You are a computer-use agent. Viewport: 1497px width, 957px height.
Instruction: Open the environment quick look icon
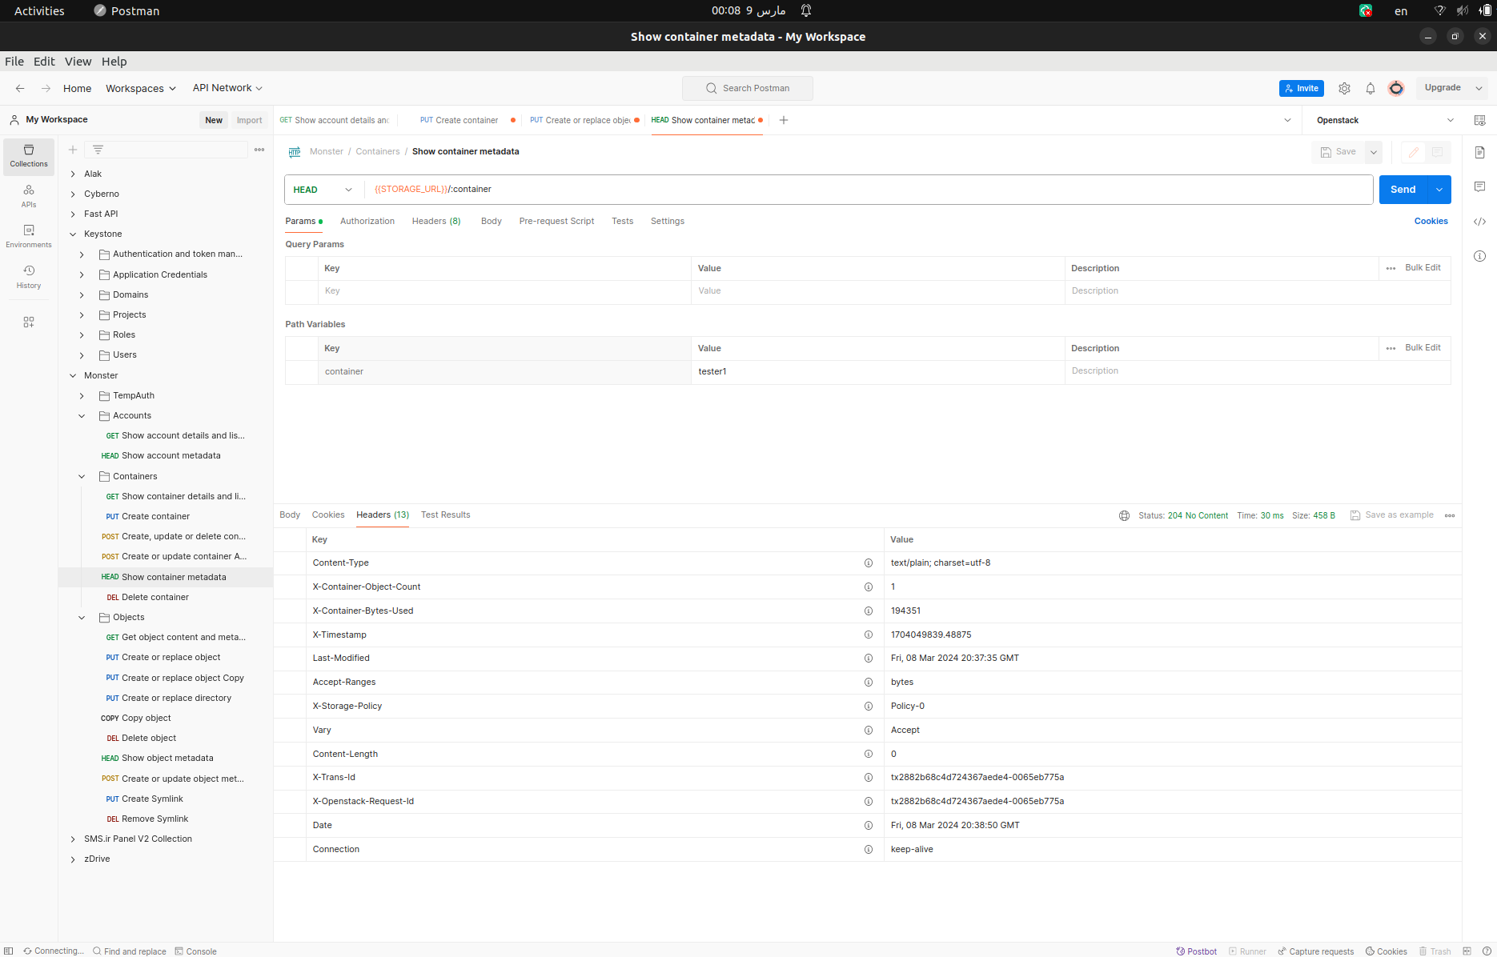click(x=1479, y=120)
